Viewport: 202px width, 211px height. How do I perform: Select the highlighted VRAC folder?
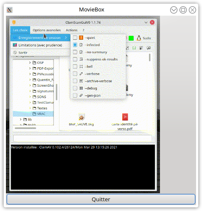pos(33,114)
